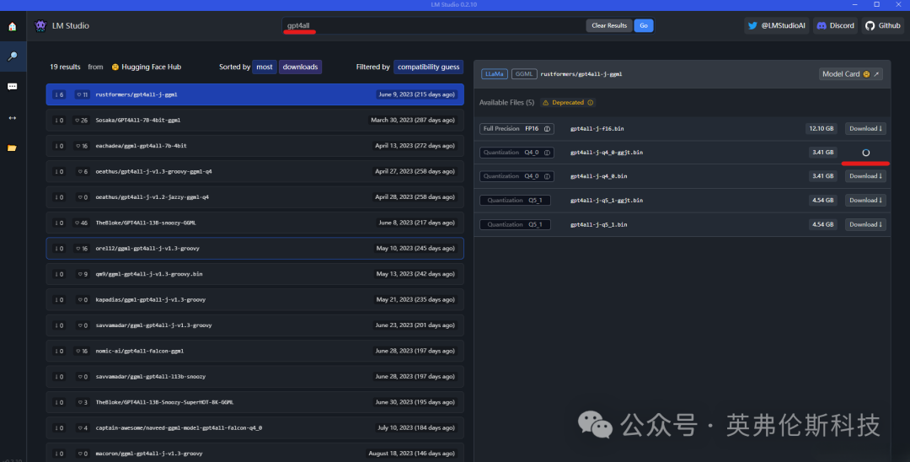Maximize the LM Studio window
Viewport: 910px width, 462px height.
pyautogui.click(x=876, y=5)
